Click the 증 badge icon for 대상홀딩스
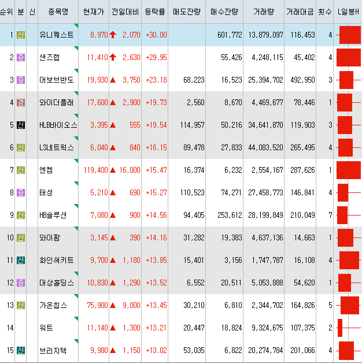 point(21,283)
